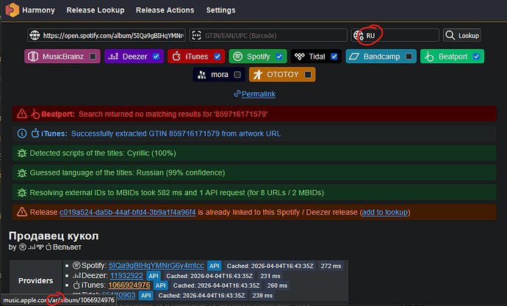
Task: Open the Release Actions menu item
Action: coord(165,10)
